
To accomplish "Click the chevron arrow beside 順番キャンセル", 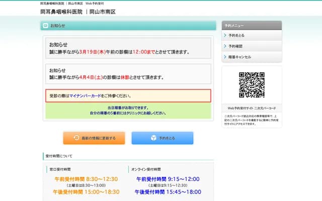I will (x=225, y=57).
